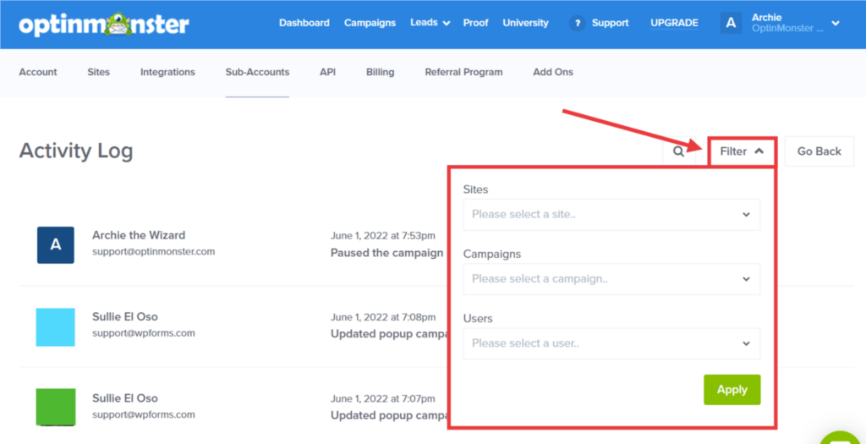Click the Activity Log heading
866x444 pixels.
tap(76, 151)
